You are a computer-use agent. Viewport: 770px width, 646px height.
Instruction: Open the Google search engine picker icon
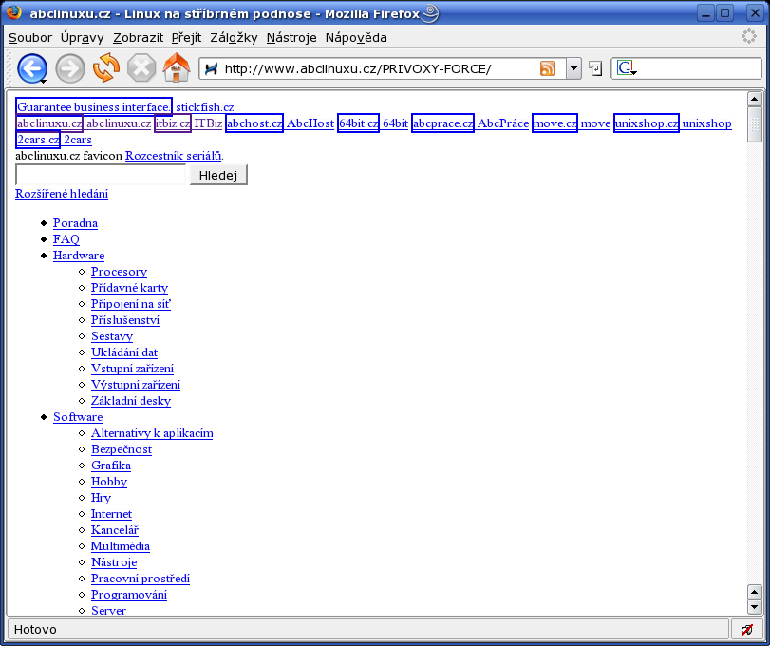(x=626, y=68)
